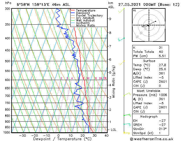Image resolution: width=182 pixels, height=141 pixels.
Task: Click the 'kt' label in hodograph box
Action: click(x=134, y=10)
